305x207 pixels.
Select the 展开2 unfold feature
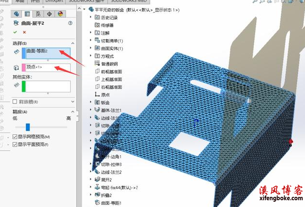coord(103,180)
